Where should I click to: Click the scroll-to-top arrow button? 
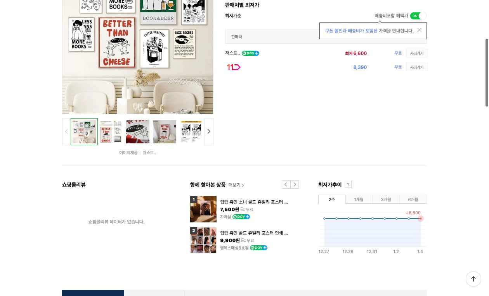tap(473, 279)
